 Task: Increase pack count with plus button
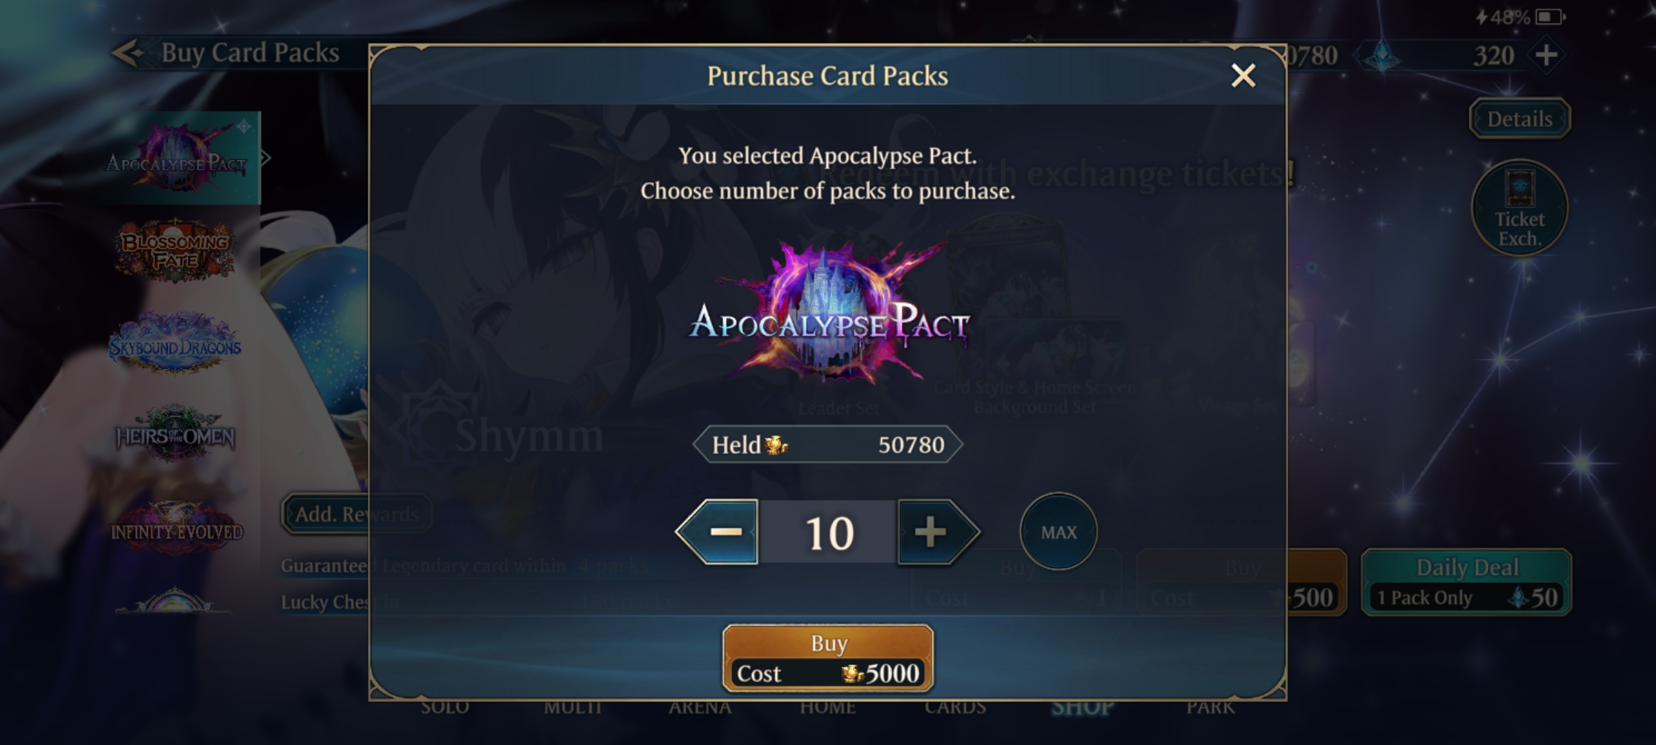pos(938,532)
